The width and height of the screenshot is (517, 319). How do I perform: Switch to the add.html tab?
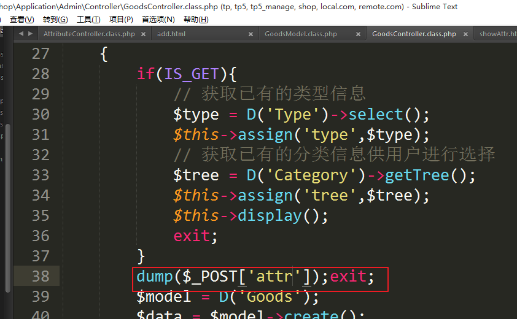[171, 34]
